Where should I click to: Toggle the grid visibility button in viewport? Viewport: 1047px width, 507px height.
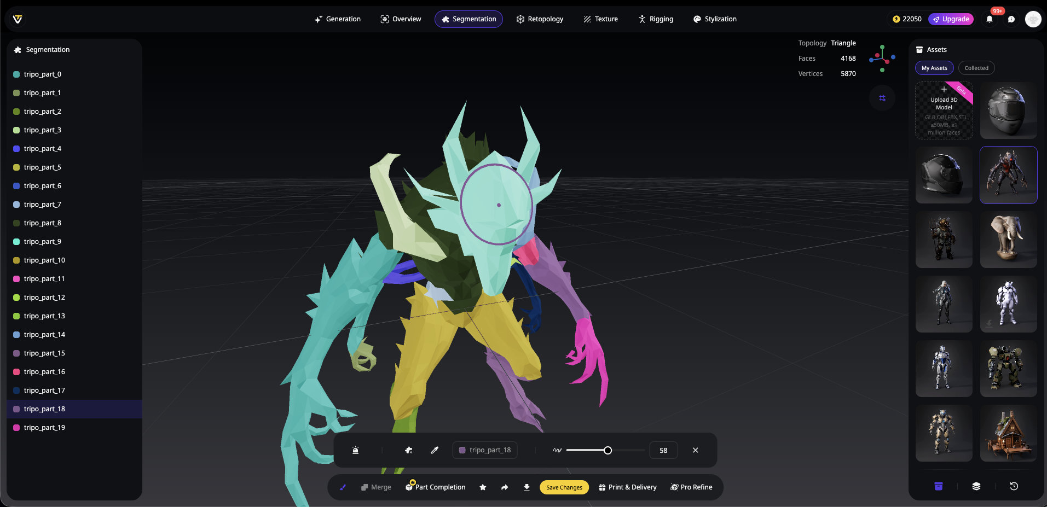[x=882, y=98]
